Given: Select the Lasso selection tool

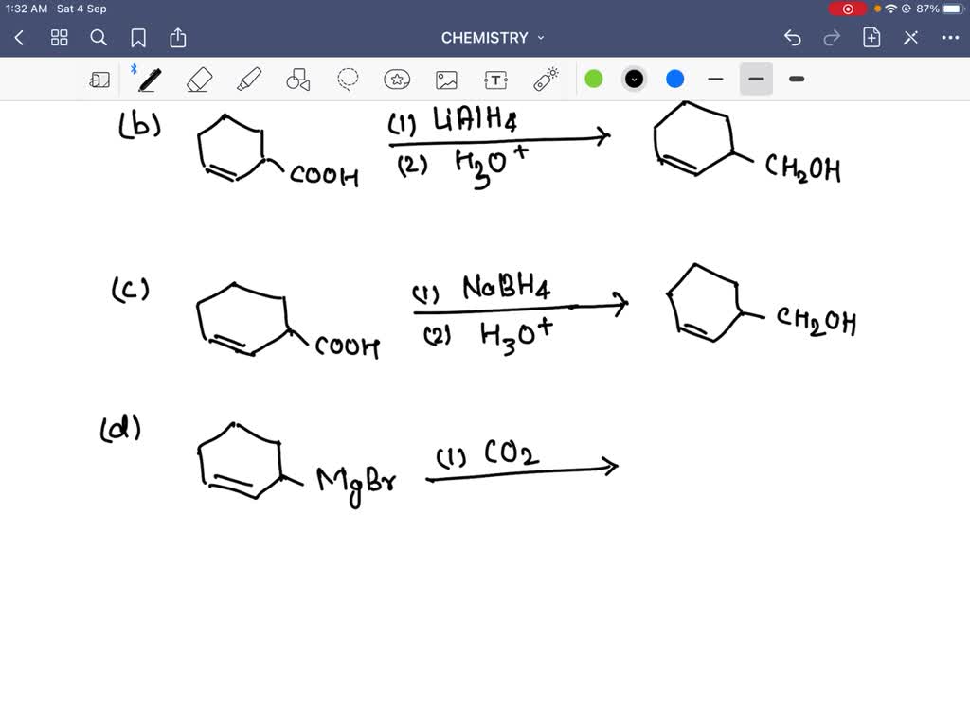Looking at the screenshot, I should pos(347,79).
